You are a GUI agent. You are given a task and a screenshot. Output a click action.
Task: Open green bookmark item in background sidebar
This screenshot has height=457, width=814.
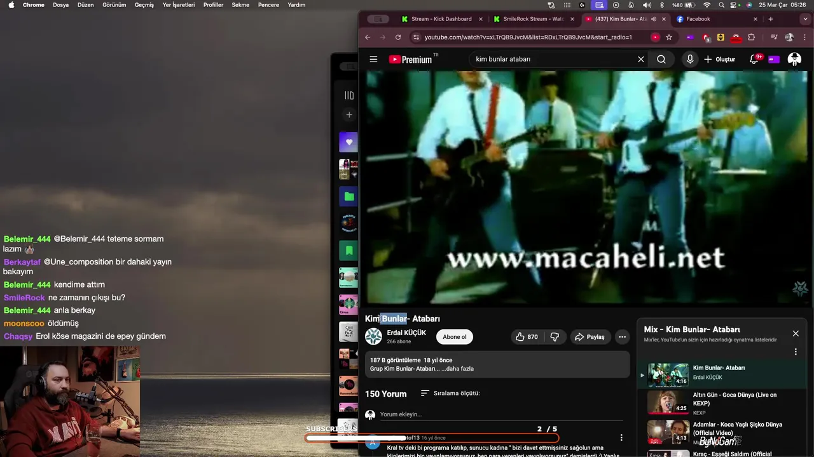click(x=348, y=251)
